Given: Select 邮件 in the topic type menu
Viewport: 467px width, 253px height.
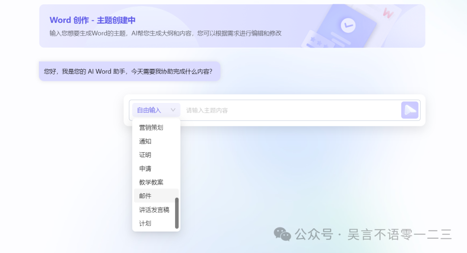Looking at the screenshot, I should point(145,195).
